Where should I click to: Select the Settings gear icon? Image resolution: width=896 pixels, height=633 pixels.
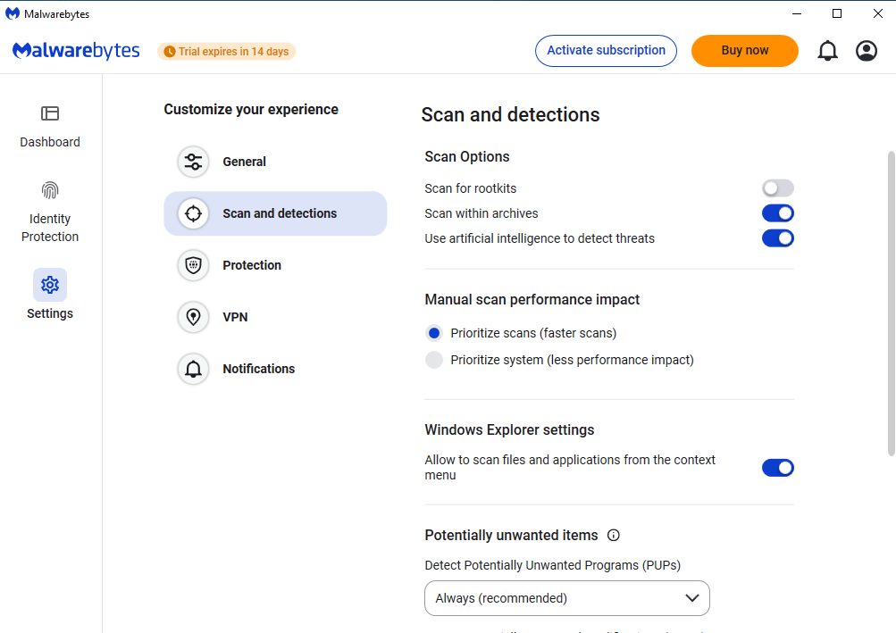tap(50, 285)
